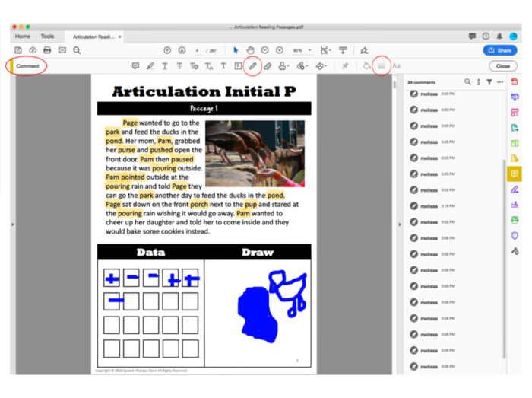Open the comments panel options ellipsis
The width and height of the screenshot is (532, 398).
click(500, 82)
